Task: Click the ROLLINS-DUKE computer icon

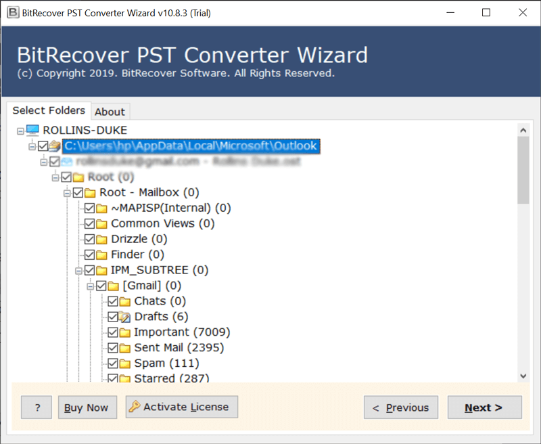Action: (32, 130)
